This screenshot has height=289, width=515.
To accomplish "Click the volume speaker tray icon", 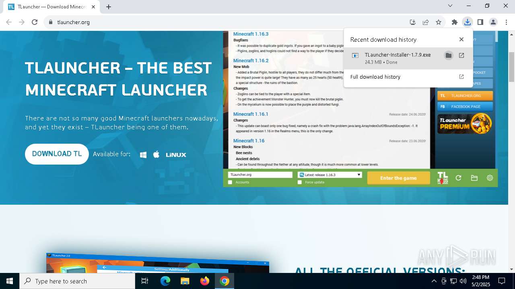I will point(463,281).
